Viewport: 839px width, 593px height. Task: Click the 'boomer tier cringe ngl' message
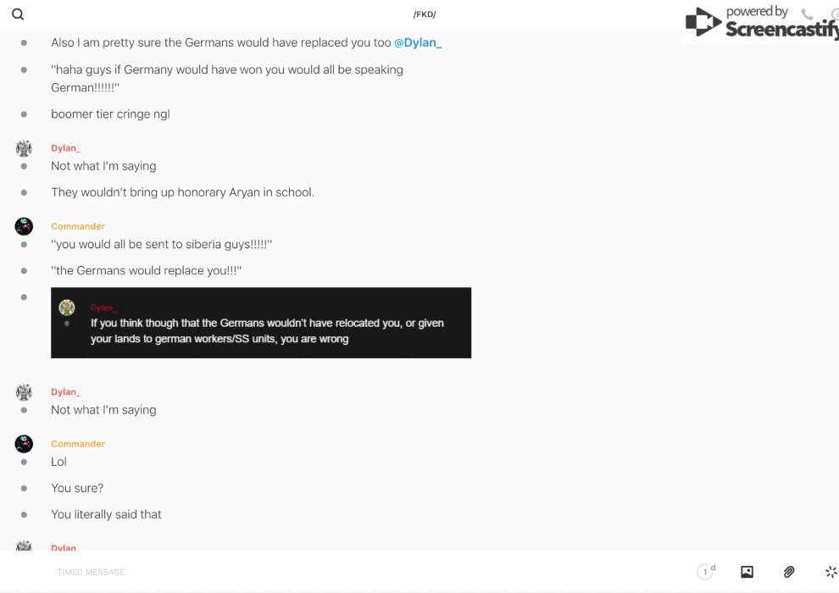point(110,114)
